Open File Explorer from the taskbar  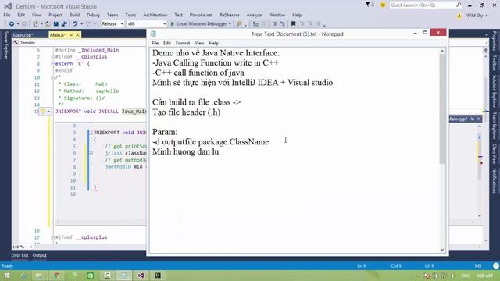40,276
